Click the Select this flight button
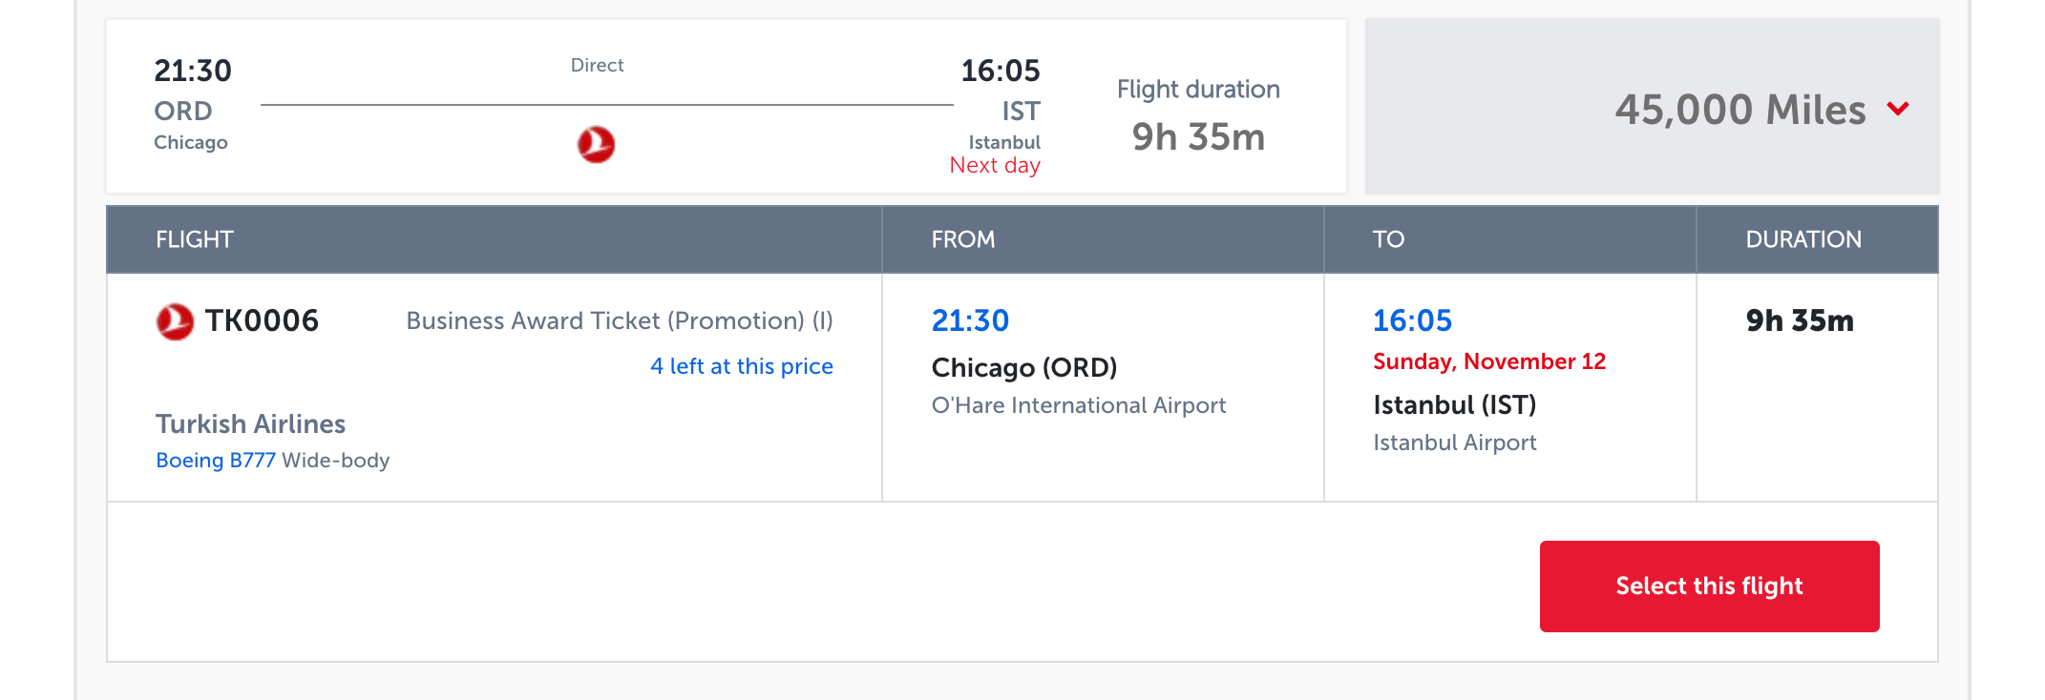Image resolution: width=2045 pixels, height=700 pixels. click(1709, 586)
